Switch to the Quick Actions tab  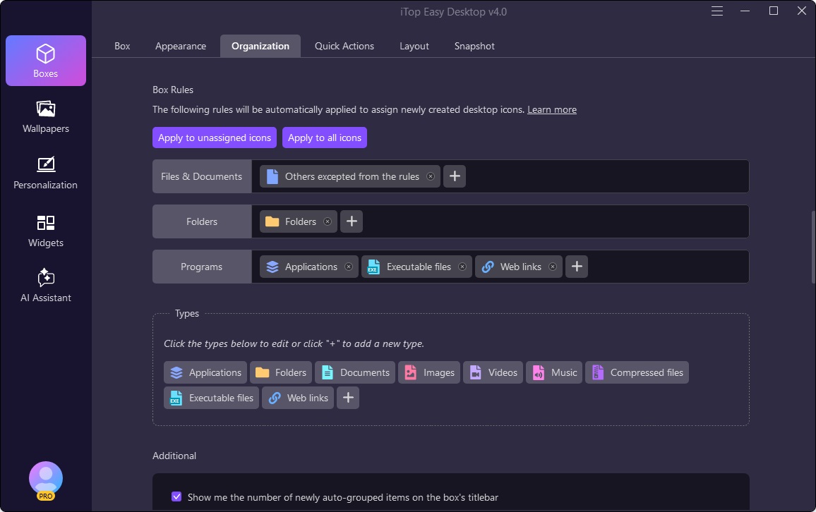tap(344, 46)
